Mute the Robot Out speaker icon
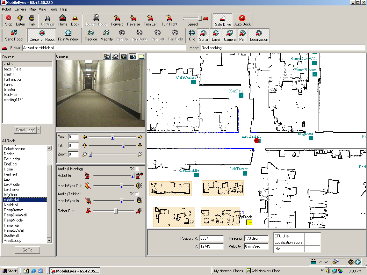 pyautogui.click(x=88, y=211)
